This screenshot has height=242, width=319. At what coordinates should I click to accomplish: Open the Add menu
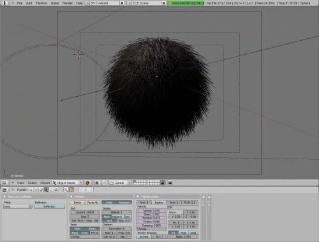pyautogui.click(x=29, y=3)
